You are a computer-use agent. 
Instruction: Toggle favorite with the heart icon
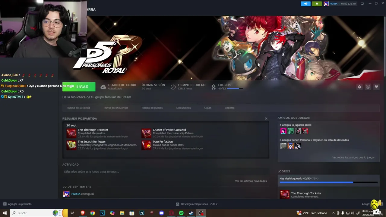[x=376, y=87]
